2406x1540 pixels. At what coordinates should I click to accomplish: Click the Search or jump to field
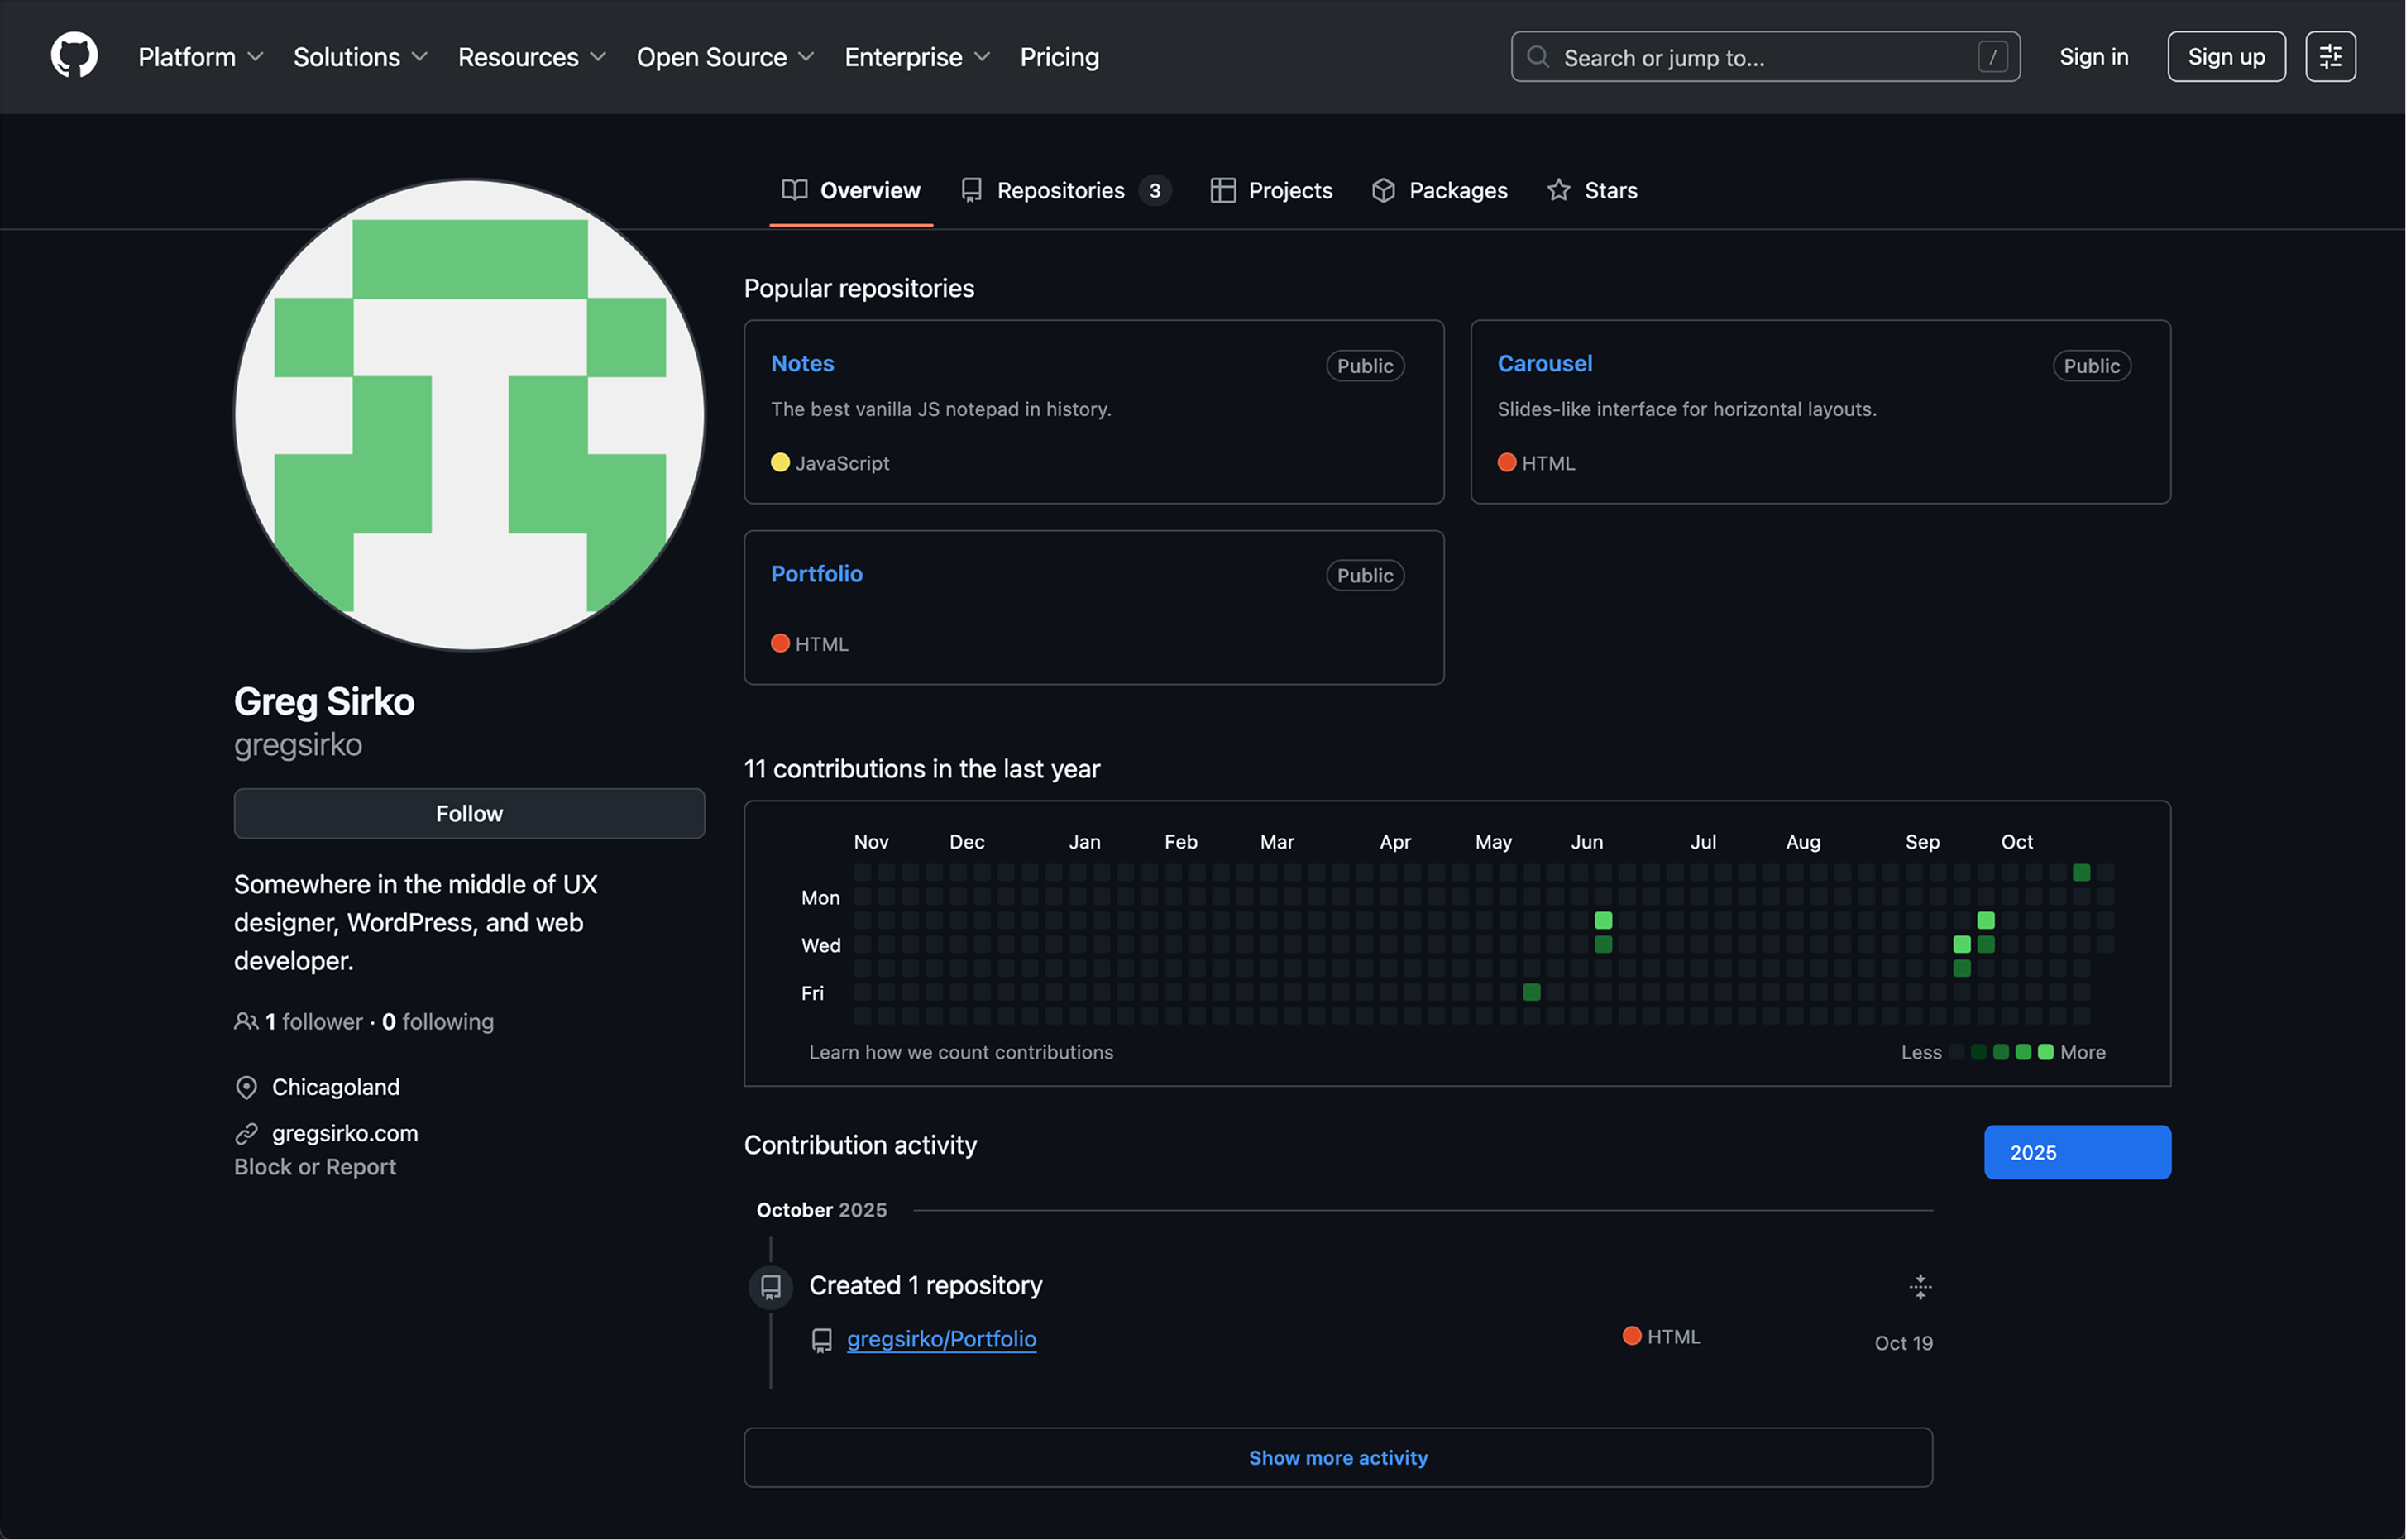(x=1765, y=57)
